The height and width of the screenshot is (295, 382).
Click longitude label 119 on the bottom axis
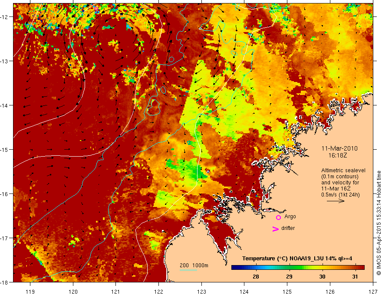pyautogui.click(x=30, y=292)
